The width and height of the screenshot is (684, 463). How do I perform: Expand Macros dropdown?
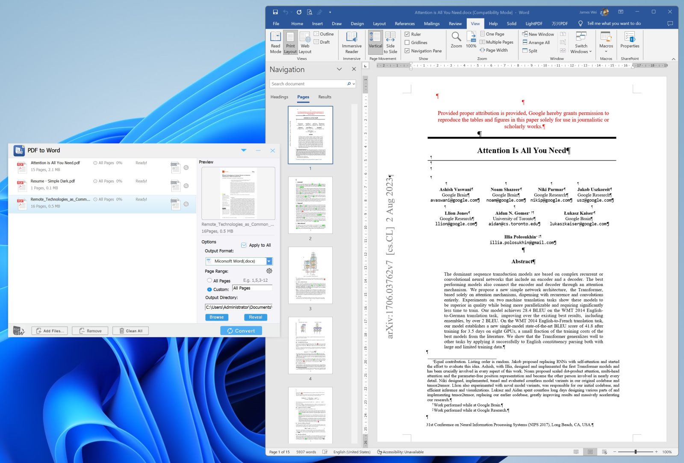pos(606,43)
